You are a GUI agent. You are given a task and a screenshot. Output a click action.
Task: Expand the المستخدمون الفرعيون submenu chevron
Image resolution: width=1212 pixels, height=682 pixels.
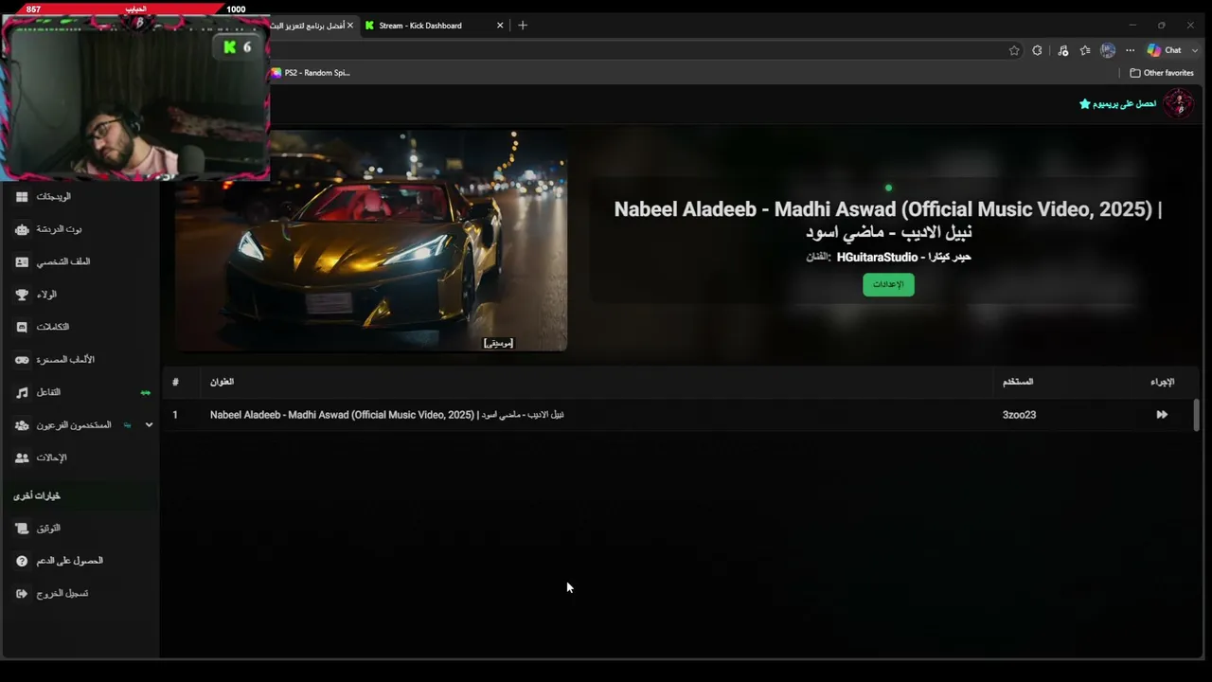tap(149, 425)
